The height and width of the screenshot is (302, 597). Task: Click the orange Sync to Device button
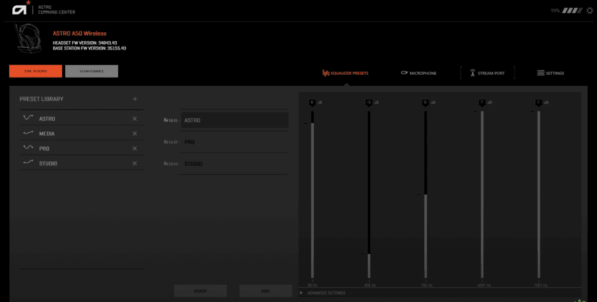pos(36,71)
